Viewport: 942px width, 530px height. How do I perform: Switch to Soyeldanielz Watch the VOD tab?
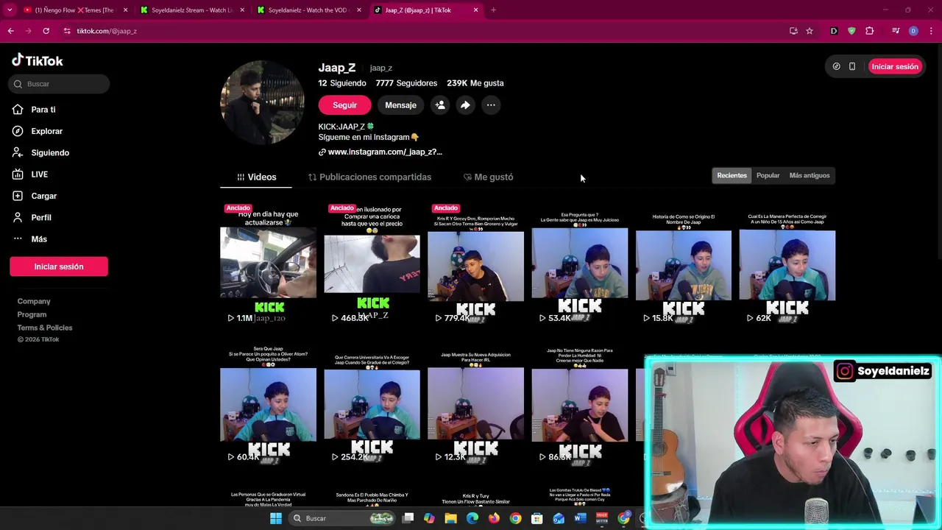click(309, 10)
